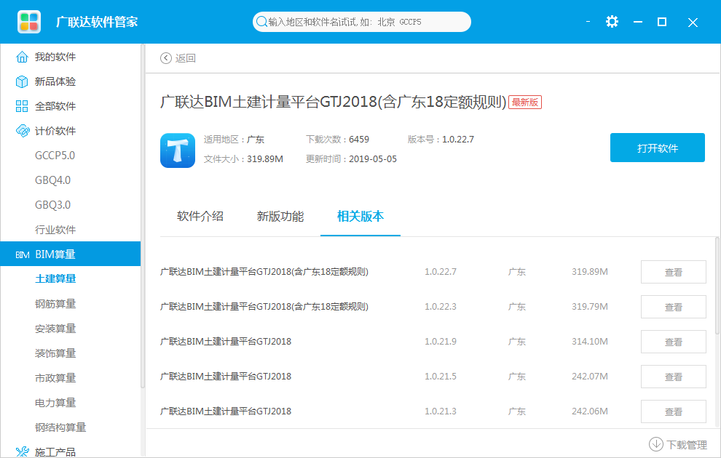Click 版本号 1.0.22.7 in header info
Viewport: 721px width, 458px height.
point(441,140)
